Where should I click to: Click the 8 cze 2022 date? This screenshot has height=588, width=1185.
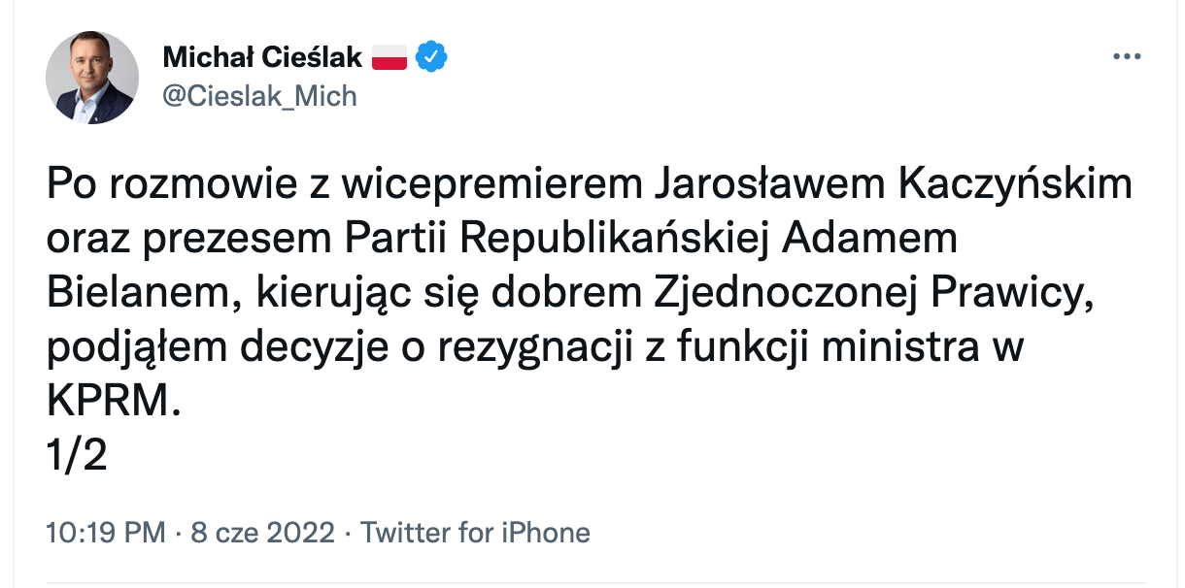(264, 533)
